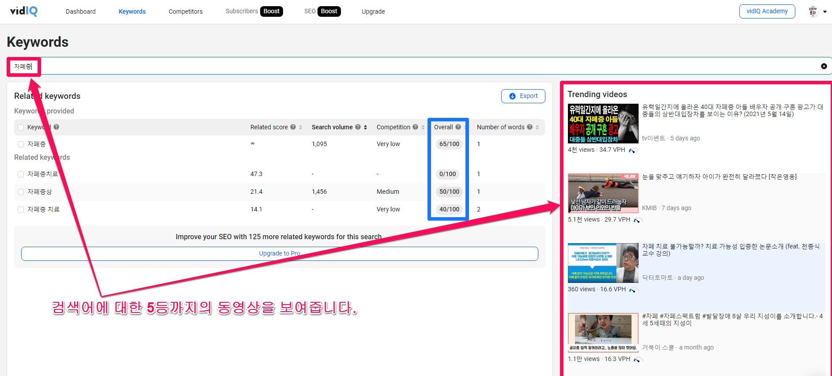Check the 자폐증치료 keyword row
832x376 pixels.
[21, 174]
